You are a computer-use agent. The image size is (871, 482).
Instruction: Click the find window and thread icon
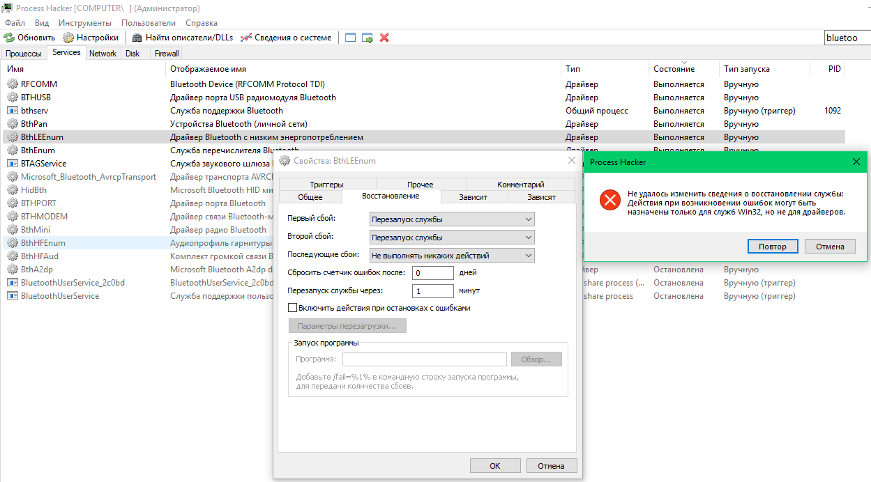coord(368,38)
